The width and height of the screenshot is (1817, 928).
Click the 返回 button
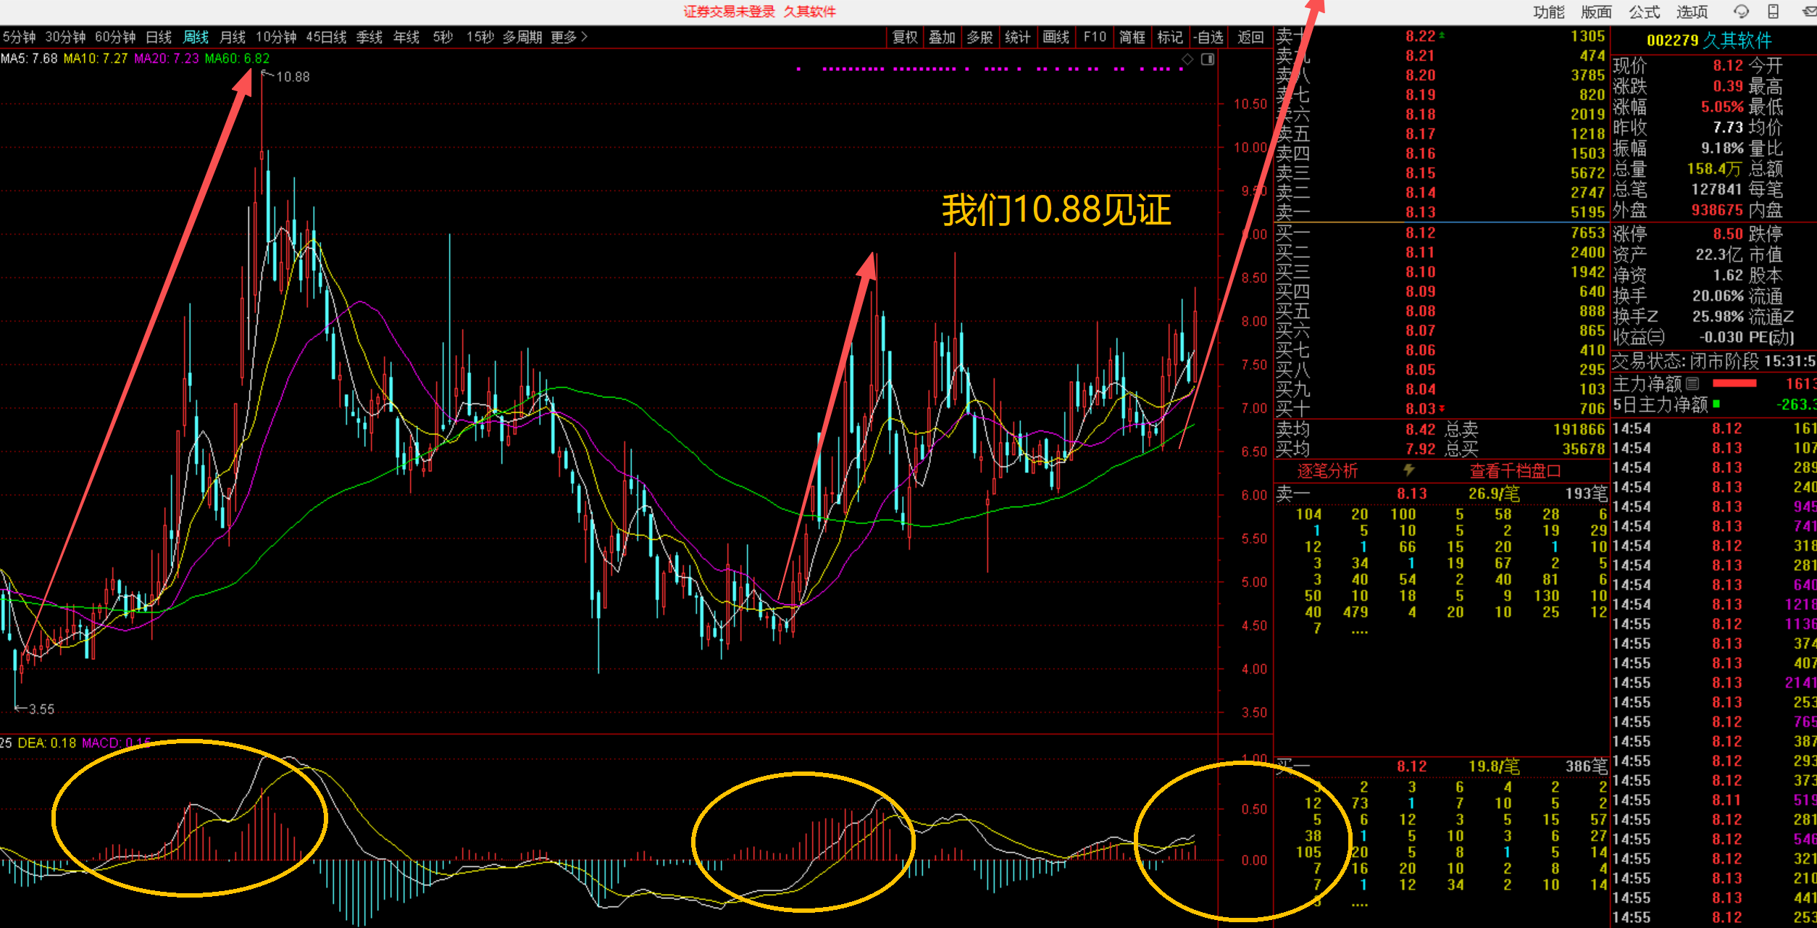[1250, 37]
